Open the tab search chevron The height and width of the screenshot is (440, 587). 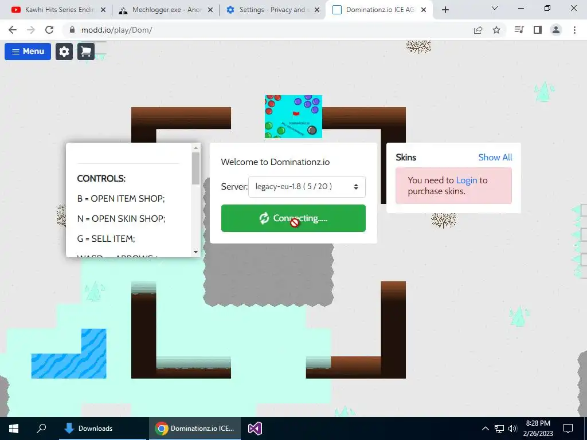[x=495, y=8]
